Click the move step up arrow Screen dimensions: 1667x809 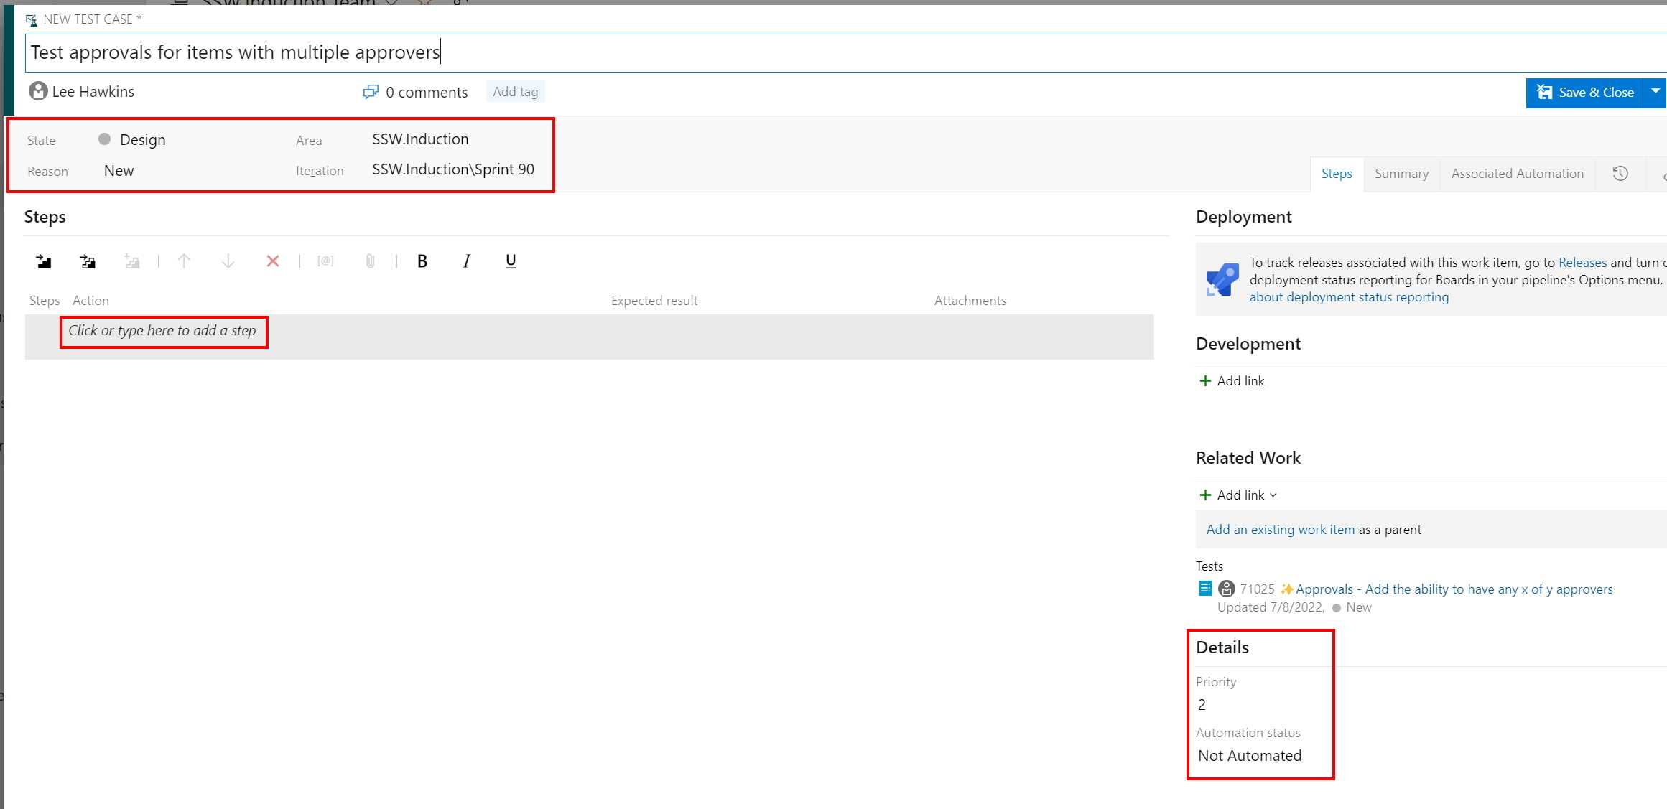click(184, 261)
